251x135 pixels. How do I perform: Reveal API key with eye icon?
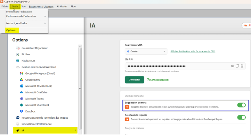(233, 66)
